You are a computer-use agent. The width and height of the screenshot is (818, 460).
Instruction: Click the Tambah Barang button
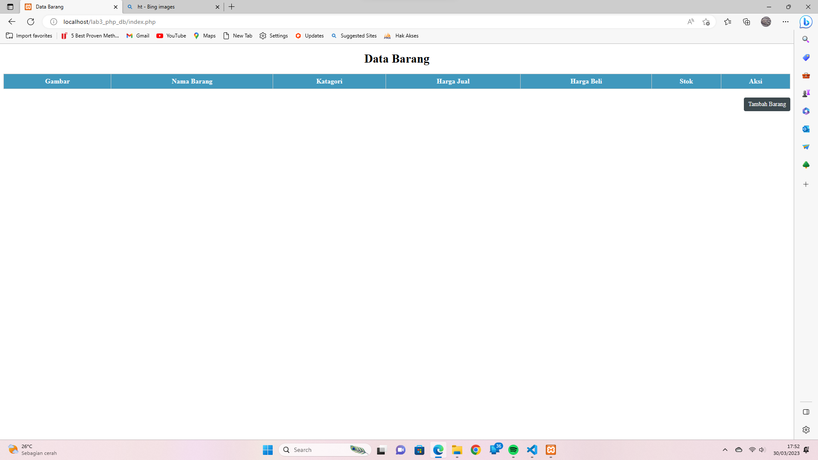click(767, 104)
